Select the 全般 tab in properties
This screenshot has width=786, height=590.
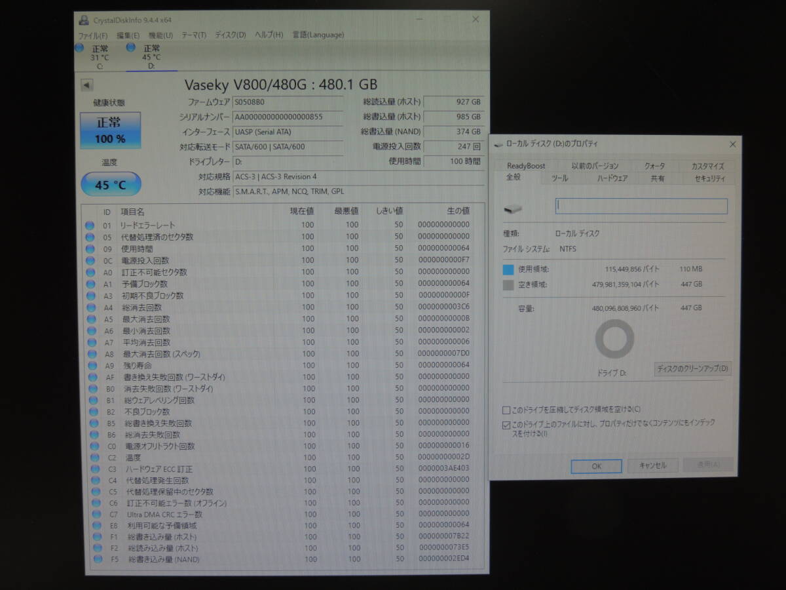pos(514,178)
